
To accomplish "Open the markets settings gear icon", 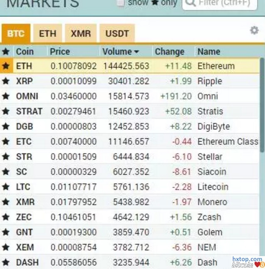I will click(x=254, y=30).
